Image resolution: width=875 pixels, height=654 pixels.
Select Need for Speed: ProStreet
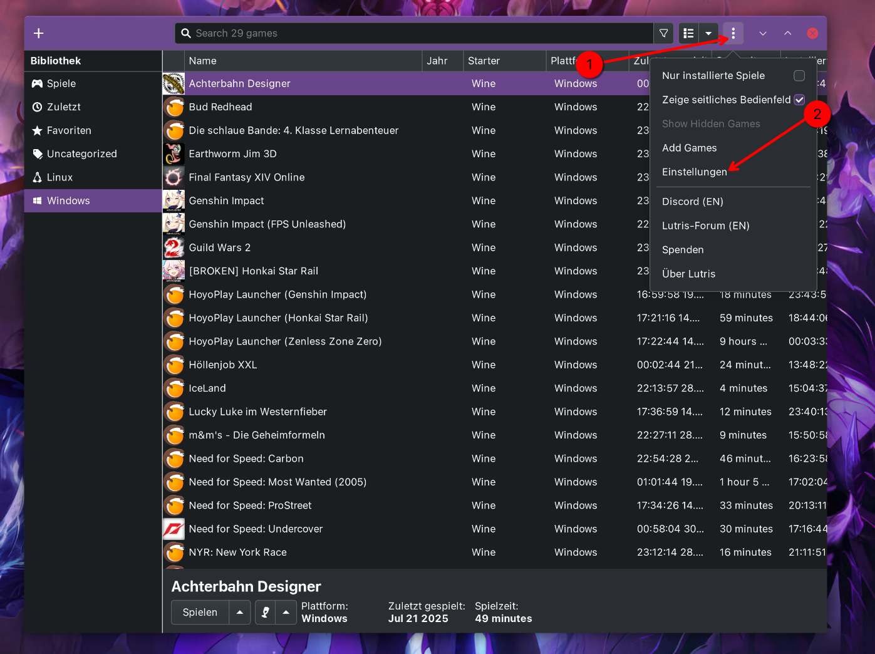click(250, 506)
